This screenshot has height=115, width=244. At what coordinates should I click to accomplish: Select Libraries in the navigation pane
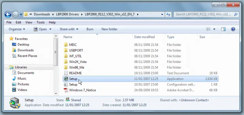(x=18, y=67)
